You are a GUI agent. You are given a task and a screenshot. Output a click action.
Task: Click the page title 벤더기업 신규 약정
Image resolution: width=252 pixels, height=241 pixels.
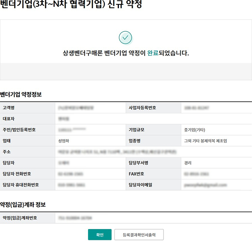[71, 5]
